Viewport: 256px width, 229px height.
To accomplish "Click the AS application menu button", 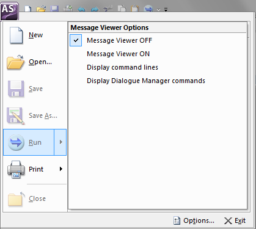I will 10,11.
